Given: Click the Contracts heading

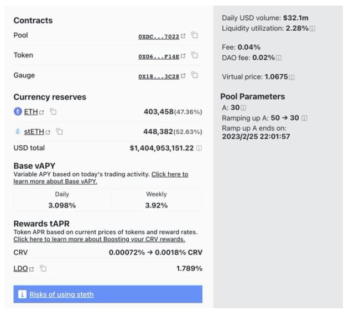Looking at the screenshot, I should coord(33,20).
